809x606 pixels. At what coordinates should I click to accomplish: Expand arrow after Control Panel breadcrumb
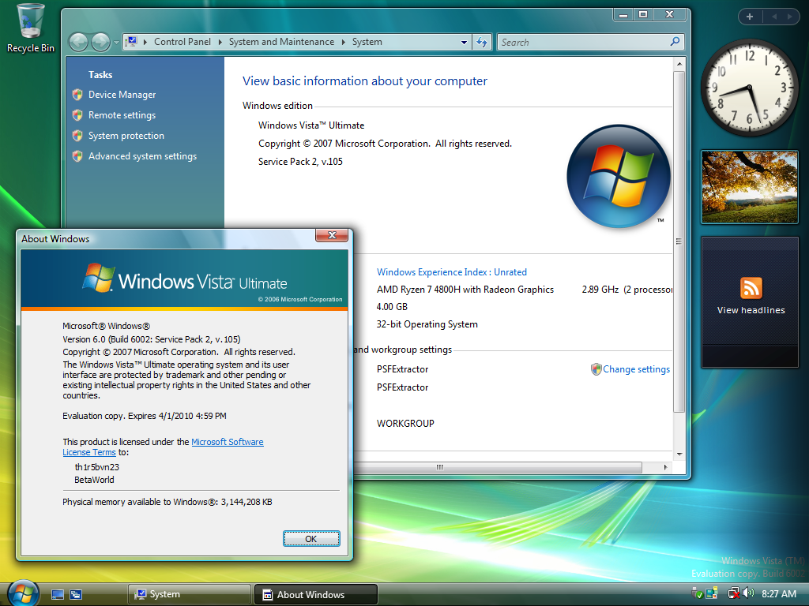pos(220,42)
